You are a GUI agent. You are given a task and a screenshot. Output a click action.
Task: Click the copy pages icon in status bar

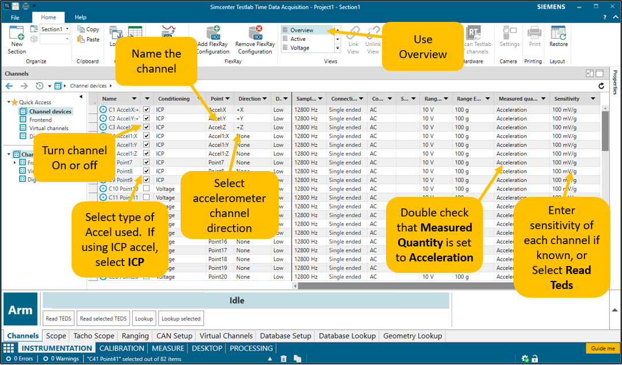(298, 359)
